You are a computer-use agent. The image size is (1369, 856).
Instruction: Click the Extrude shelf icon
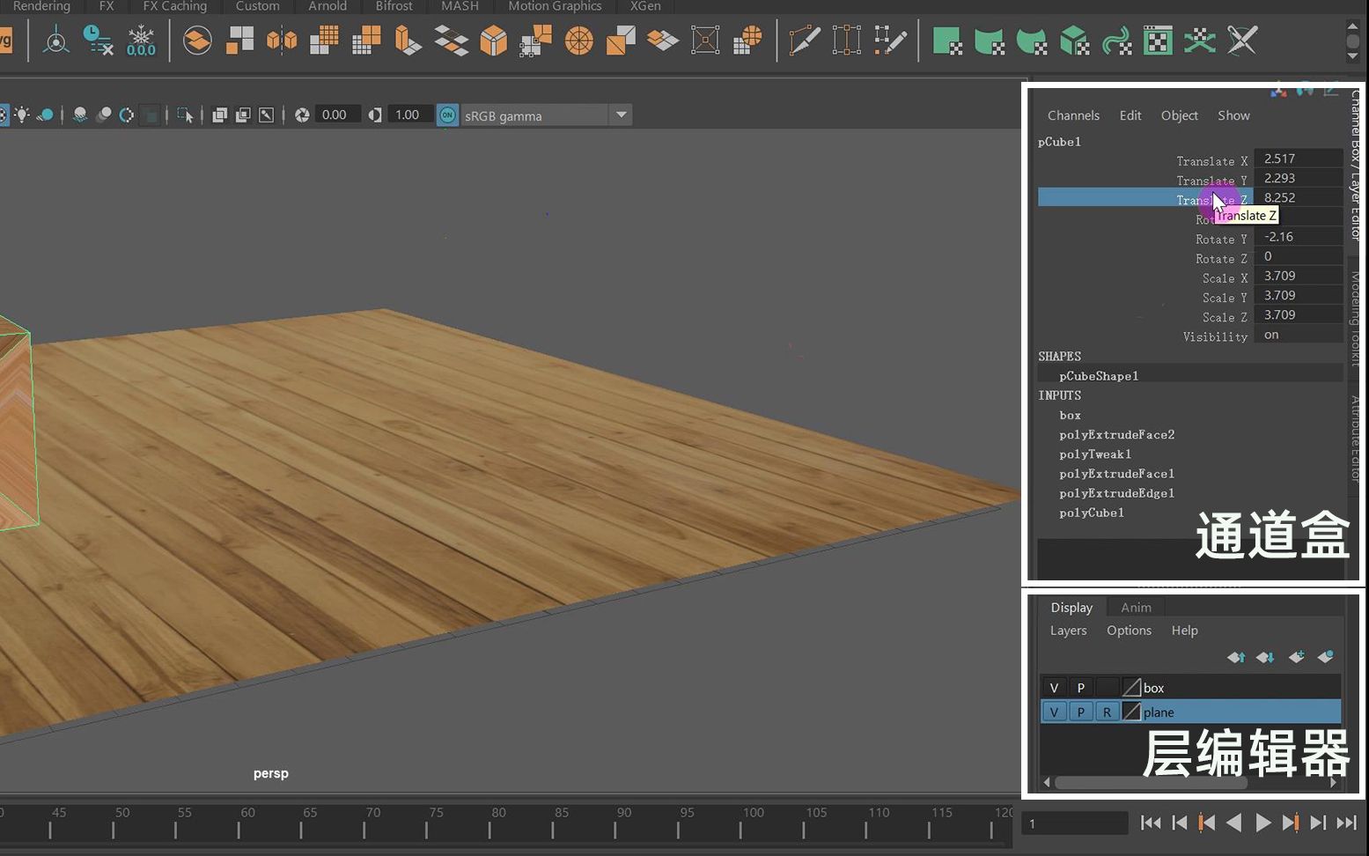coord(408,41)
